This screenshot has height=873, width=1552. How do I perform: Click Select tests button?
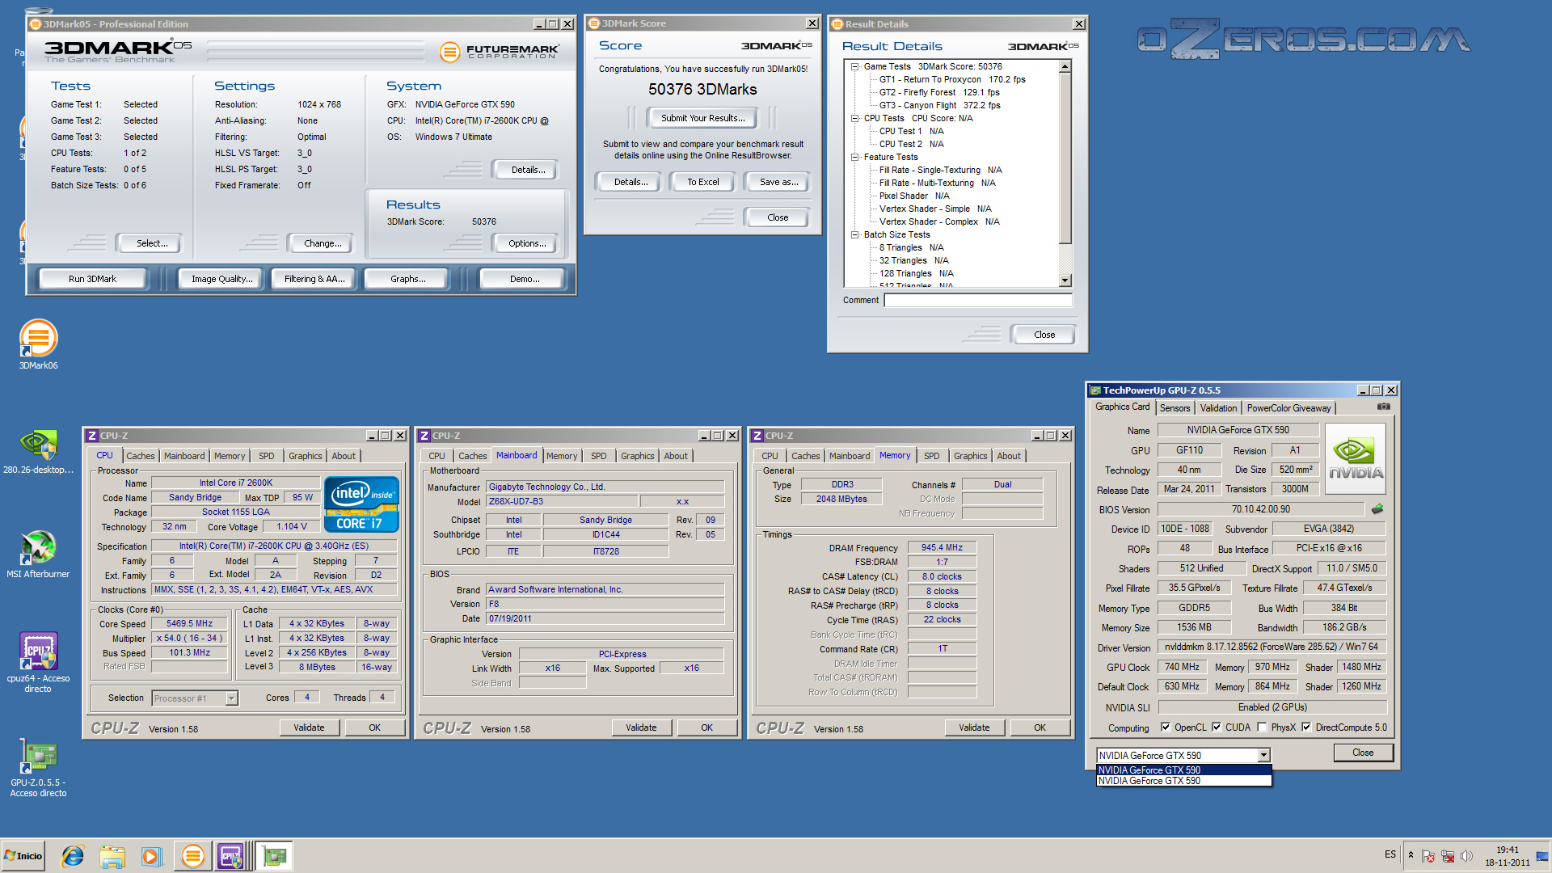(x=152, y=243)
